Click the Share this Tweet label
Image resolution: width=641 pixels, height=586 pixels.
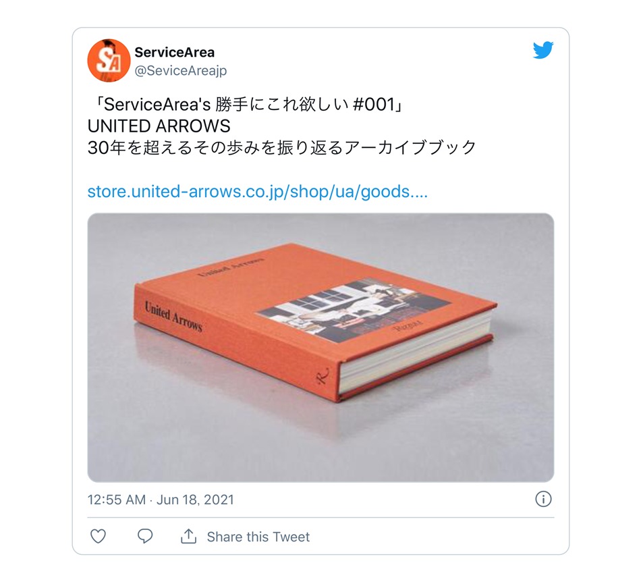click(x=258, y=537)
